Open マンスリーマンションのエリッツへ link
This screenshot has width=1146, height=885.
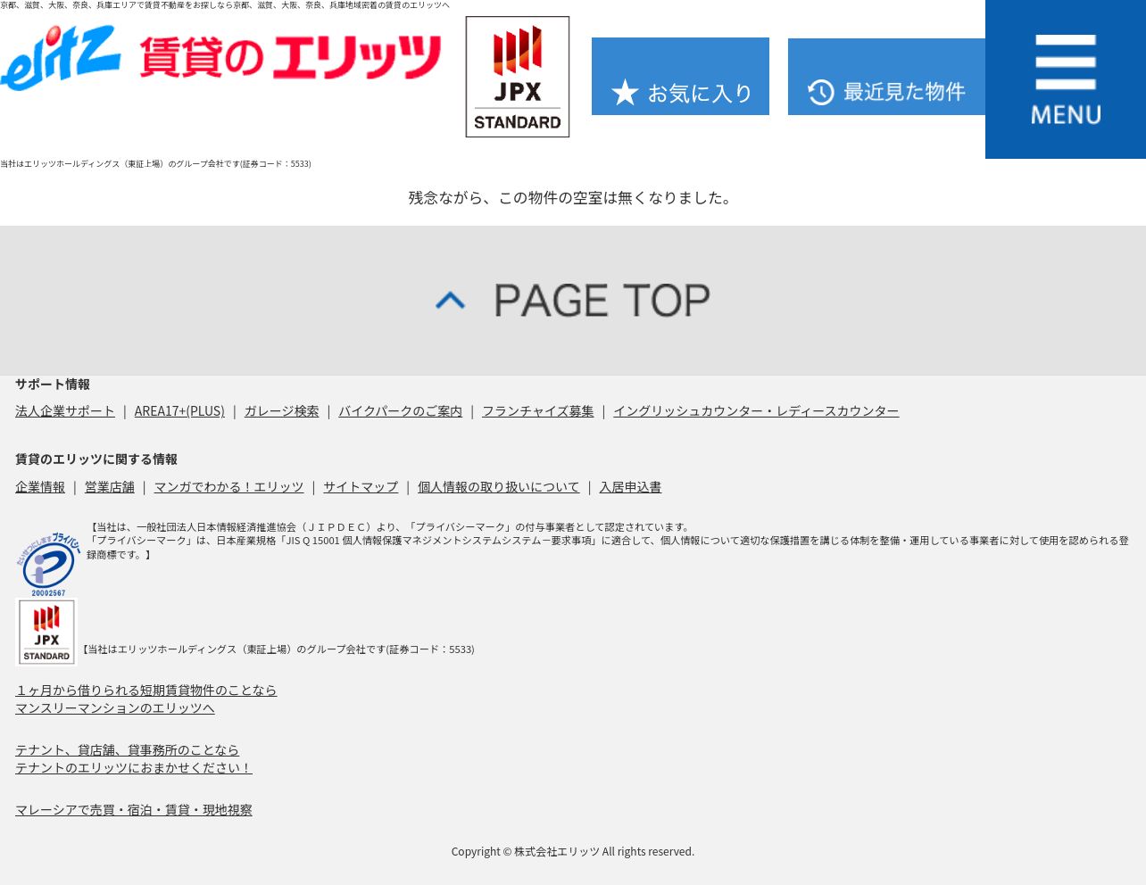(x=115, y=707)
